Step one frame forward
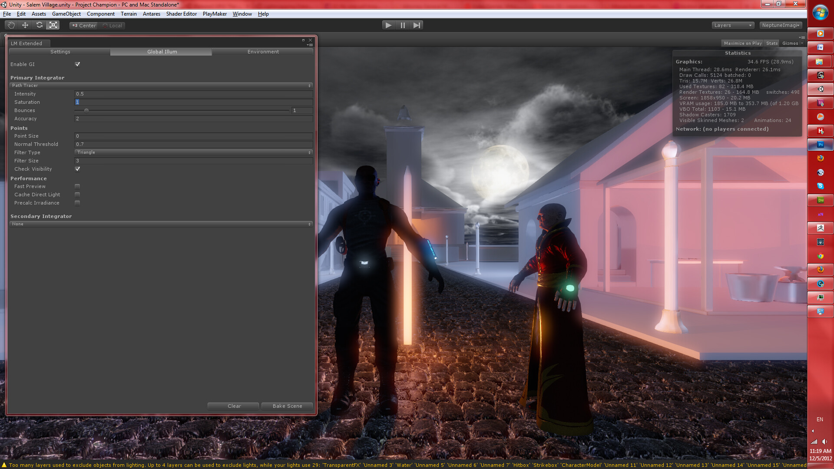This screenshot has width=834, height=469. pyautogui.click(x=417, y=25)
